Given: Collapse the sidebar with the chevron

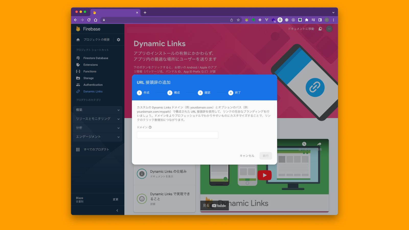Looking at the screenshot, I should [x=117, y=210].
